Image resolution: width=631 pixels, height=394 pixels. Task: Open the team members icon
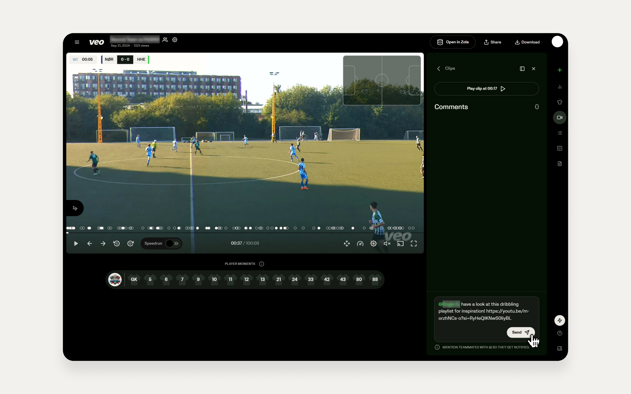click(165, 40)
